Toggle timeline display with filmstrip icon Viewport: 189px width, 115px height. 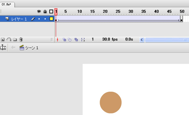click(3, 47)
